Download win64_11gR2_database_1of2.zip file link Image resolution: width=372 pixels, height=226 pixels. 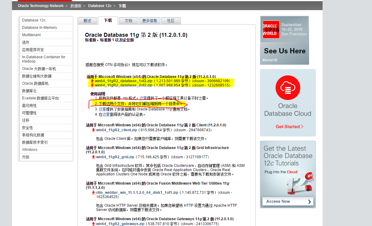[x=124, y=81]
